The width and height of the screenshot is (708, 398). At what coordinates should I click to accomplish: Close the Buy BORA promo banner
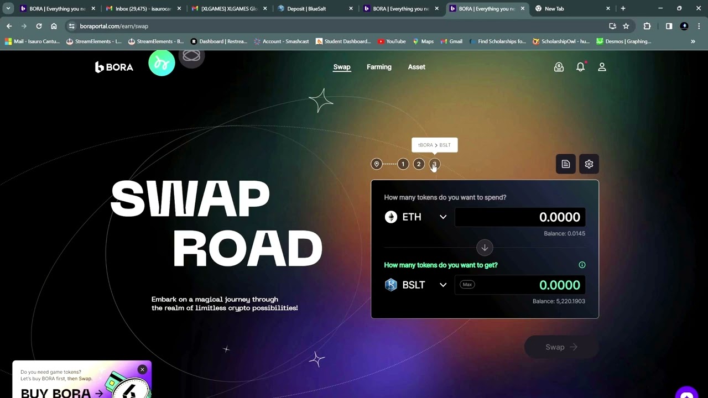(x=142, y=369)
